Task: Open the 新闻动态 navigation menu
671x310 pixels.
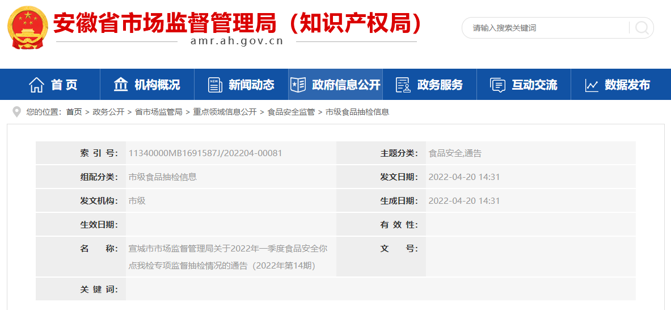Action: (x=251, y=85)
